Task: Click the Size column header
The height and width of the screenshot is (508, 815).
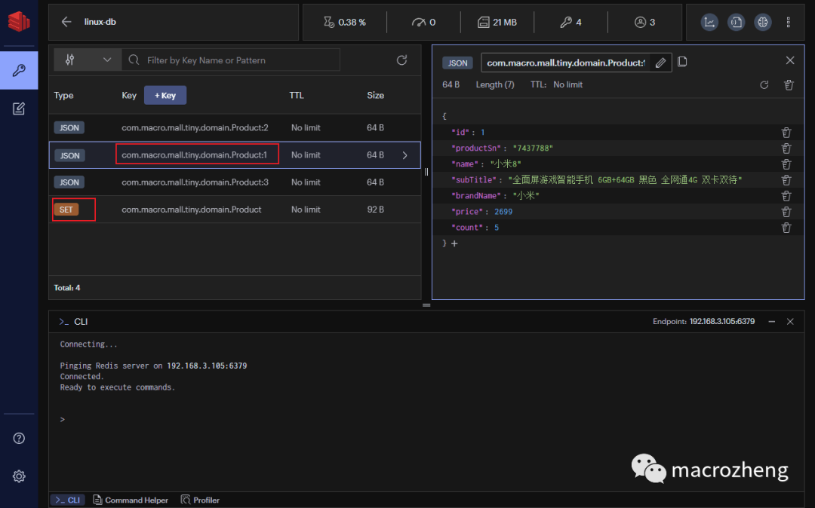Action: 375,96
